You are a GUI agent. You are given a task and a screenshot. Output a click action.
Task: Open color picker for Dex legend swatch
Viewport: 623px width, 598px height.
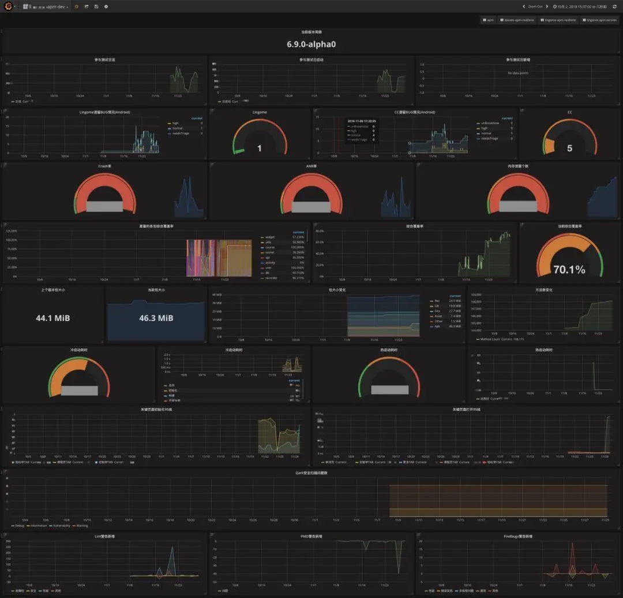point(431,311)
